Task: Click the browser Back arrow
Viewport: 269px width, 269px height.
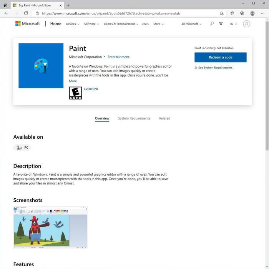Action: point(7,13)
